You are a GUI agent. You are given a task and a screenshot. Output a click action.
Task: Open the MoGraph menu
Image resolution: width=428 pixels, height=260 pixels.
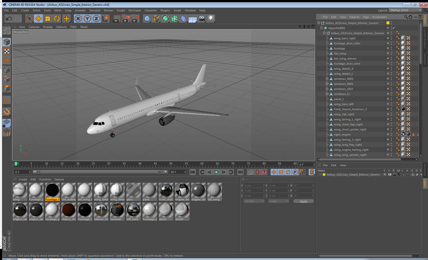(x=135, y=10)
